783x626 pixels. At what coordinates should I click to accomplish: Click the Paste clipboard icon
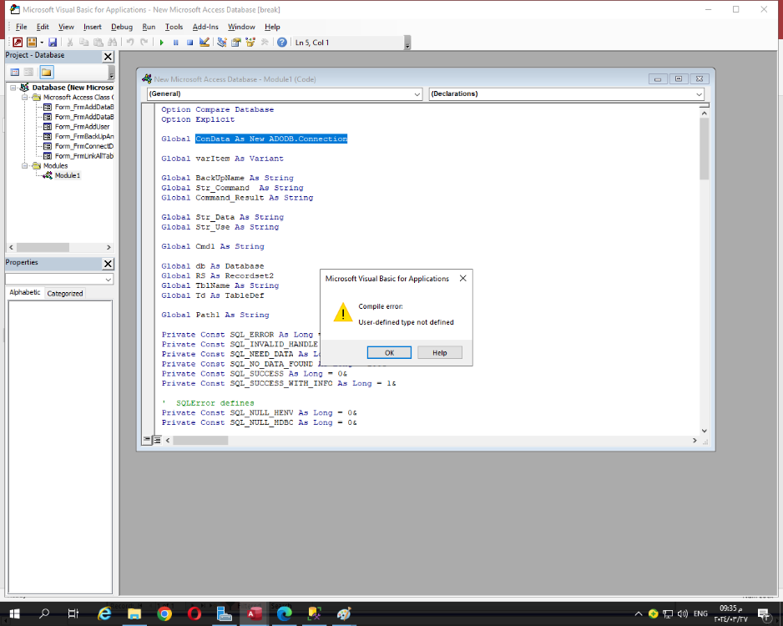[99, 43]
